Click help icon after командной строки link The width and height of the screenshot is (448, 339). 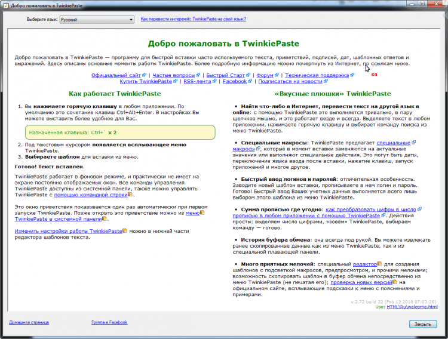pyautogui.click(x=130, y=194)
